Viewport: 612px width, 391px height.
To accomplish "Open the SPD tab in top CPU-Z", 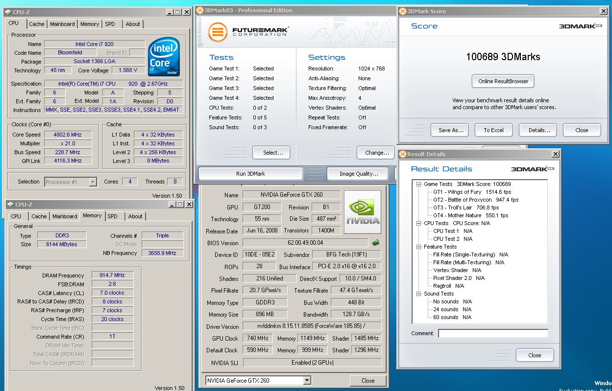I will pyautogui.click(x=110, y=24).
